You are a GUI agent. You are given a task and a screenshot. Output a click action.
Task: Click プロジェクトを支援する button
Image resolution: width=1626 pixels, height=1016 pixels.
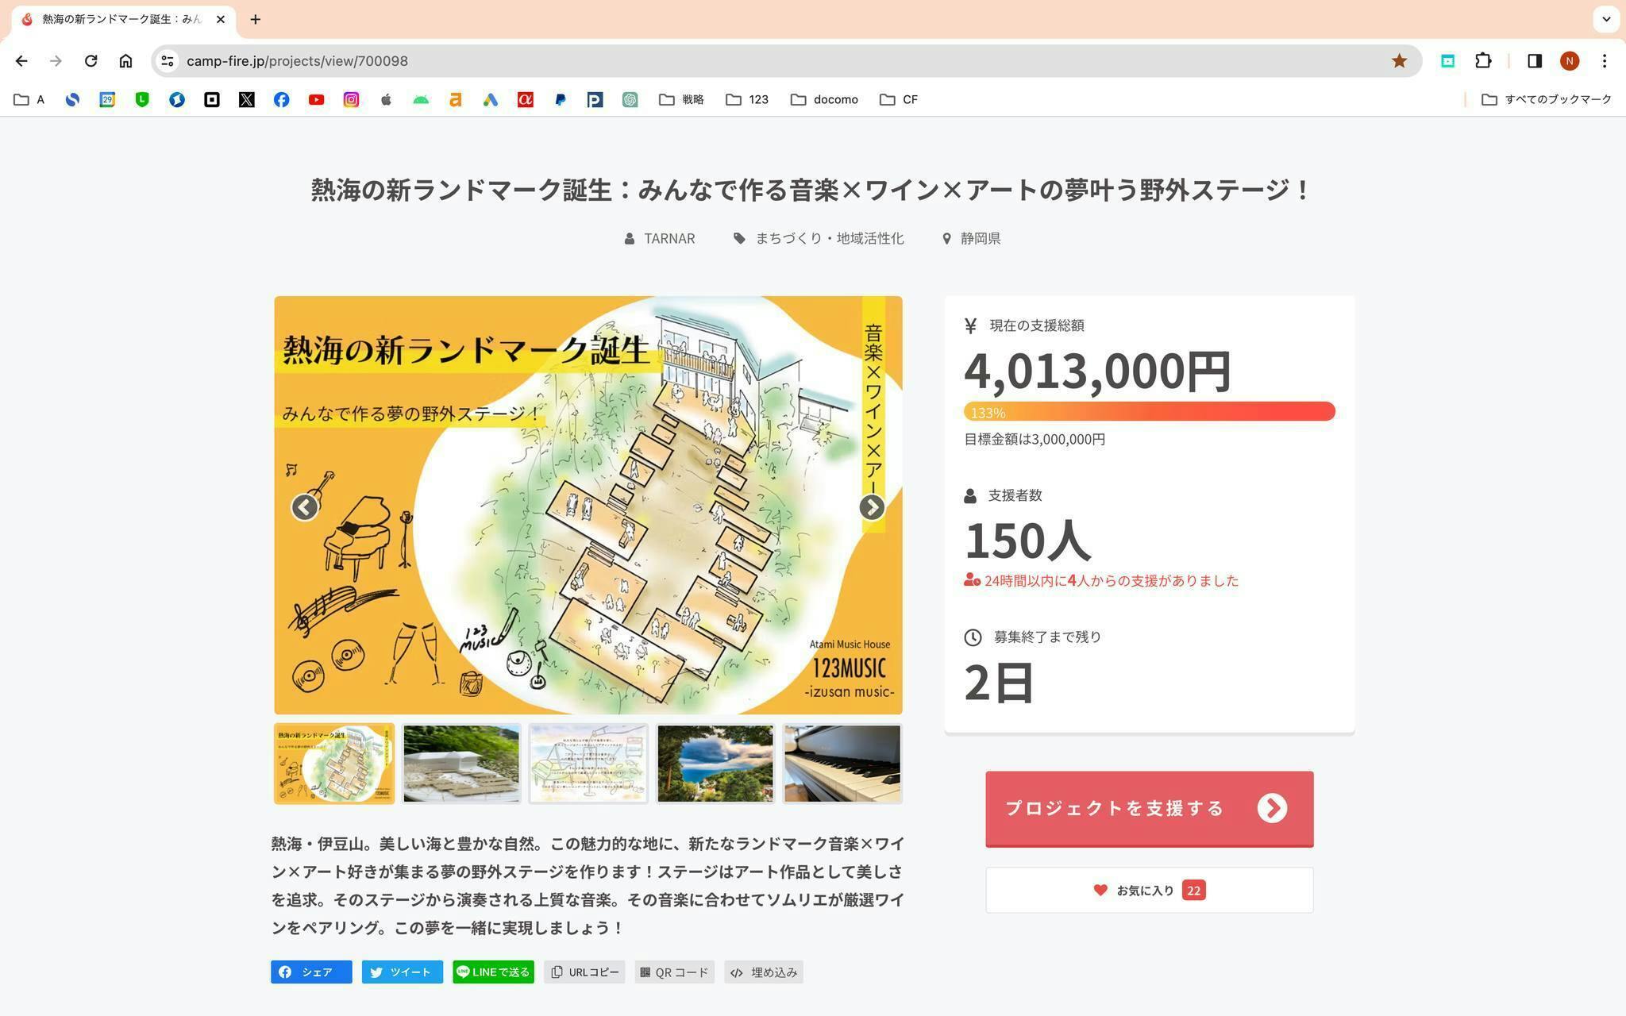point(1149,808)
